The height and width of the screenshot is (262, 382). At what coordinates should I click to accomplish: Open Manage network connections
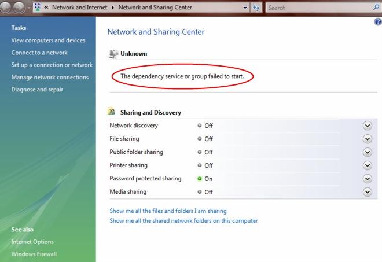50,77
